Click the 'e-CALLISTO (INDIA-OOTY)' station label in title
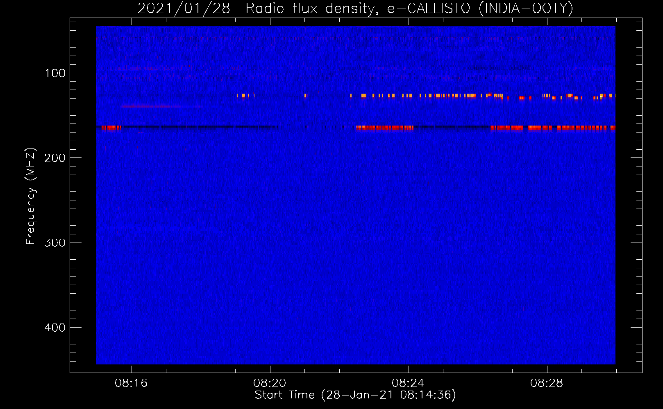The width and height of the screenshot is (663, 409). click(x=480, y=9)
